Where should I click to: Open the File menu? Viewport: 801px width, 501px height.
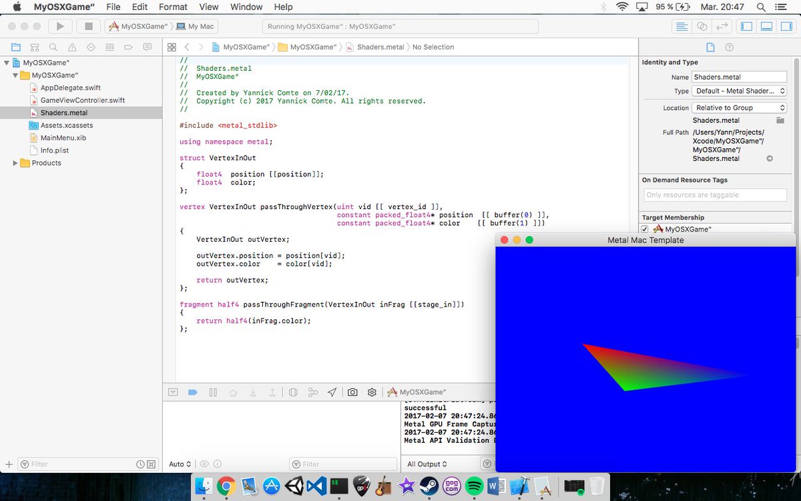[x=113, y=7]
